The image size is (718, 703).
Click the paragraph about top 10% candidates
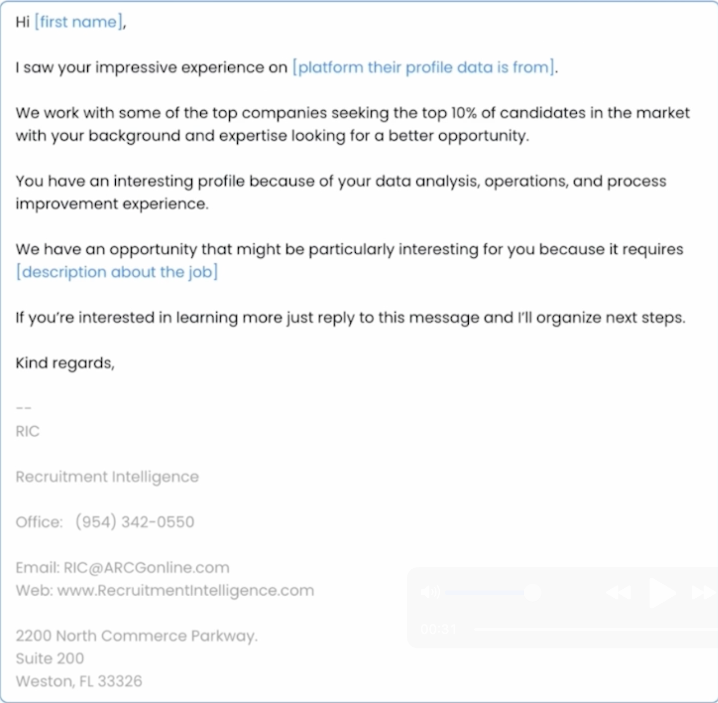pyautogui.click(x=352, y=124)
